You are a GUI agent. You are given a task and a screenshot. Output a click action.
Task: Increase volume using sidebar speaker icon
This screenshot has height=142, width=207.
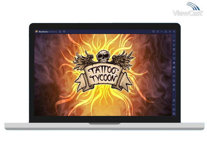(x=174, y=40)
